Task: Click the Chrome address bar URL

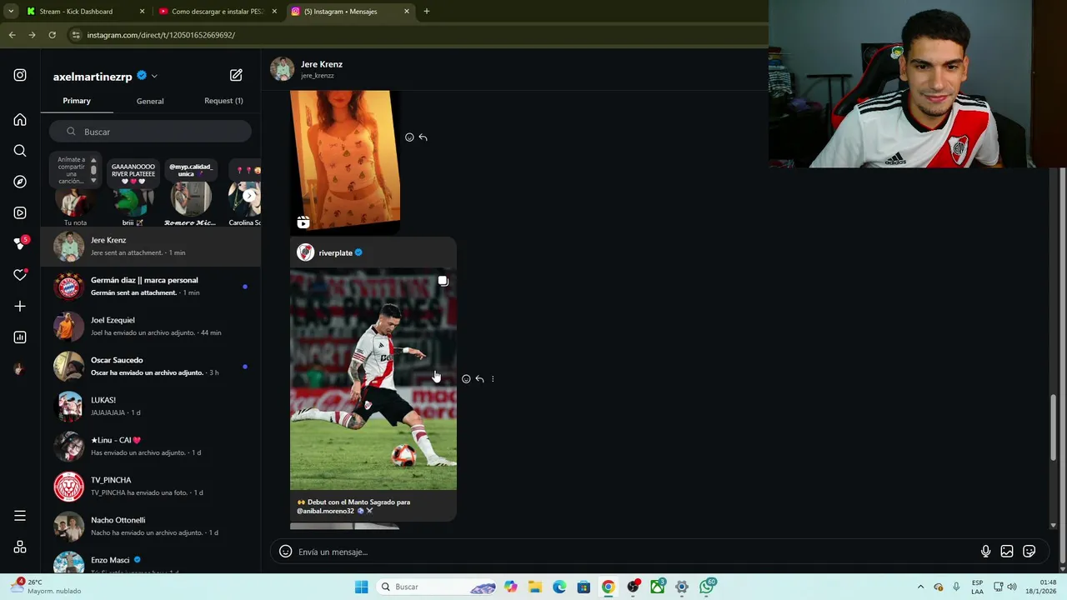Action: (x=161, y=35)
